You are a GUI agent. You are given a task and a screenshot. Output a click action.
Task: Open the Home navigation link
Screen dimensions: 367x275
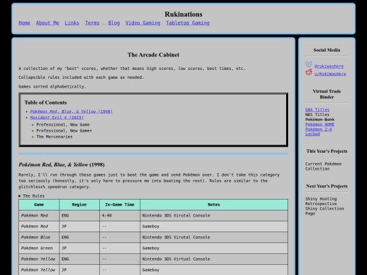tap(24, 23)
